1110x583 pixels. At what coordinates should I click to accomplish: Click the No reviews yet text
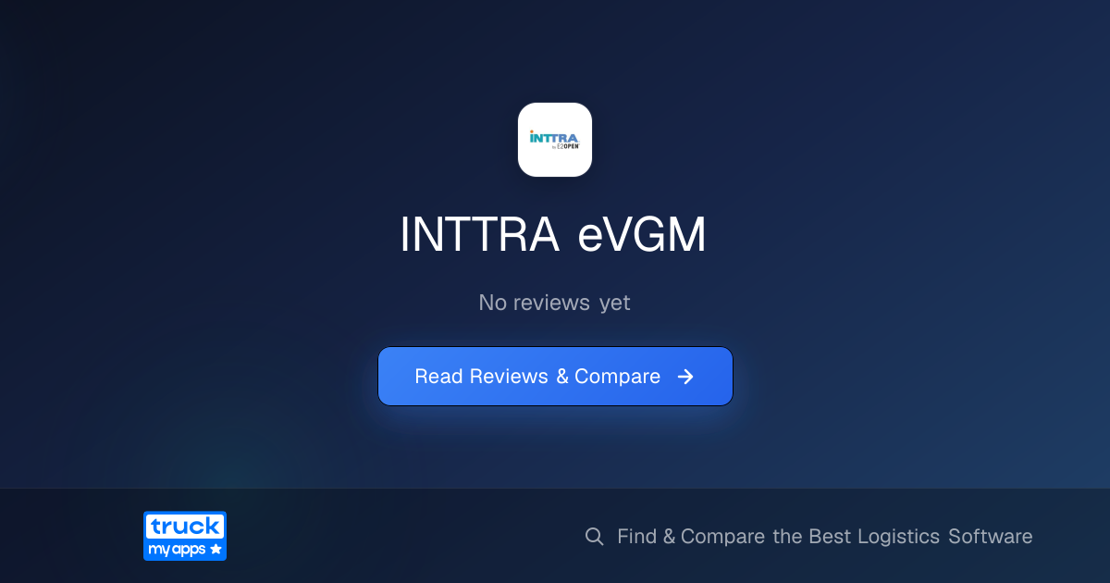(554, 303)
